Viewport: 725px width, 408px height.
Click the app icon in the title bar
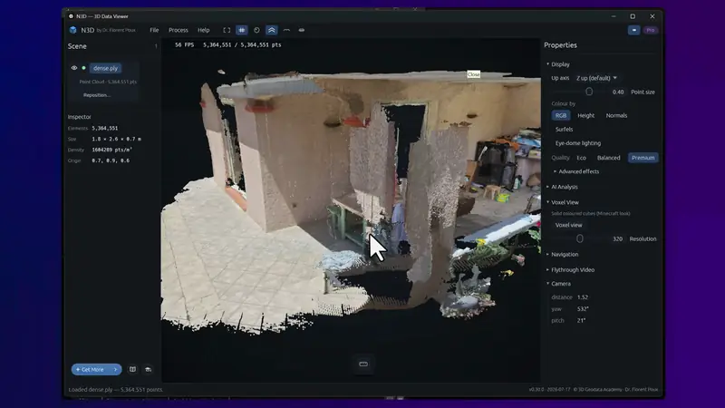71,16
